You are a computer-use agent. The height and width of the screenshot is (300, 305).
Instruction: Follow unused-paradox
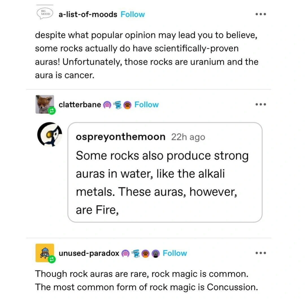pos(175,253)
